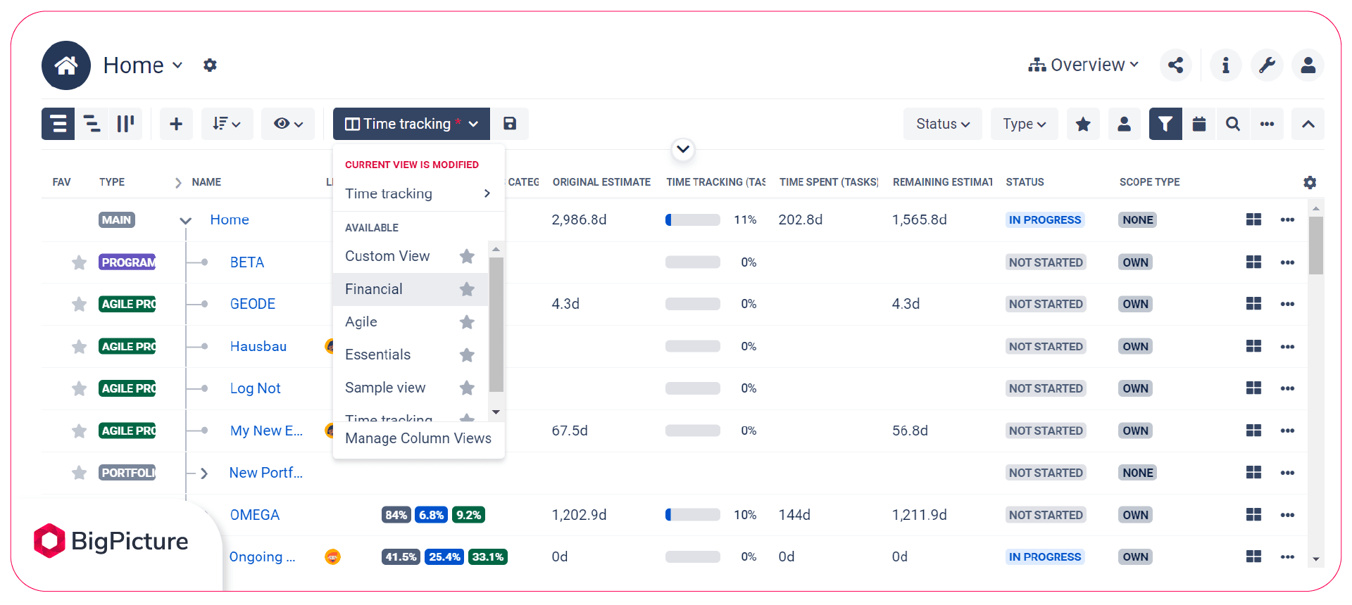This screenshot has height=605, width=1352.
Task: Open the GEODE project link
Action: point(253,304)
